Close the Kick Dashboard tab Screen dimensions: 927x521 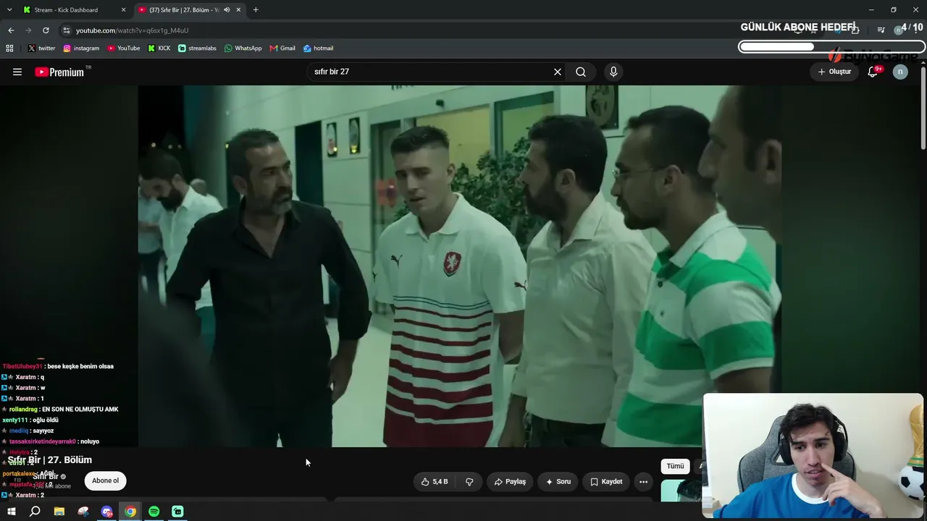click(x=123, y=10)
